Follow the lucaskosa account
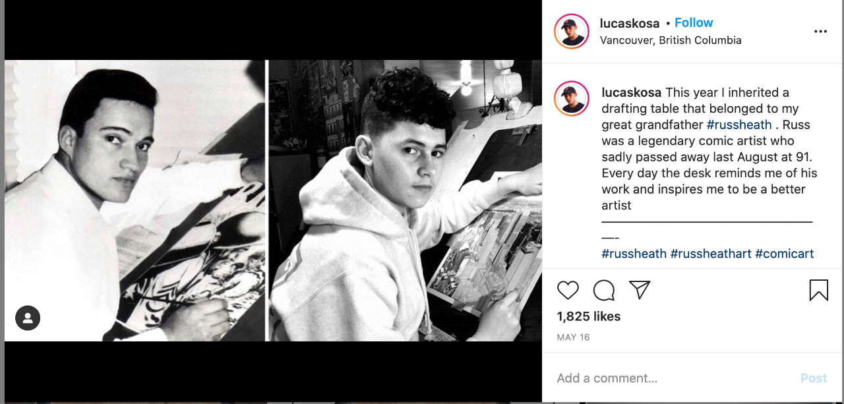This screenshot has height=404, width=844. [694, 22]
